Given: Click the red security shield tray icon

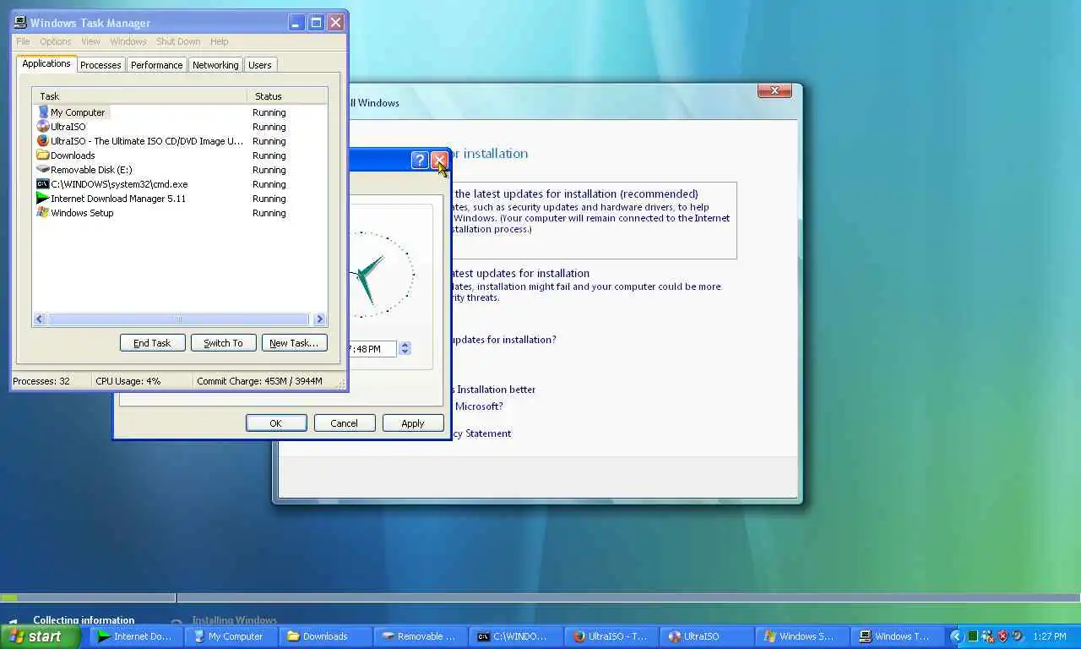Looking at the screenshot, I should click(x=1003, y=636).
